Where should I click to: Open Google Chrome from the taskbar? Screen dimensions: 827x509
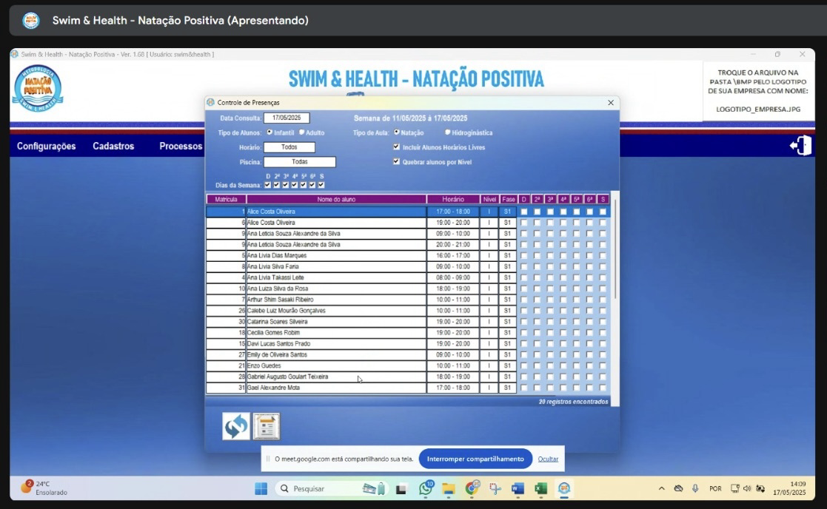[472, 488]
